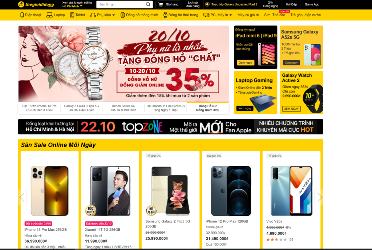Screen dimensions: 372x250
Task: Click the Galaxy Unpacked live broadcast icon
Action: click(207, 4)
